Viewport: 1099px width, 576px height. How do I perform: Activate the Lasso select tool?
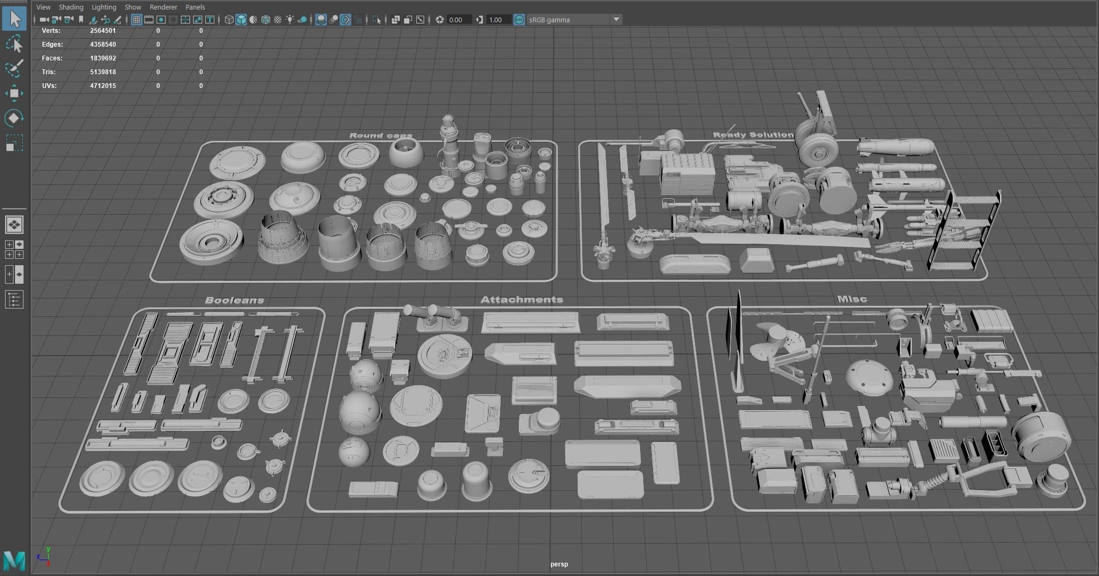[14, 44]
